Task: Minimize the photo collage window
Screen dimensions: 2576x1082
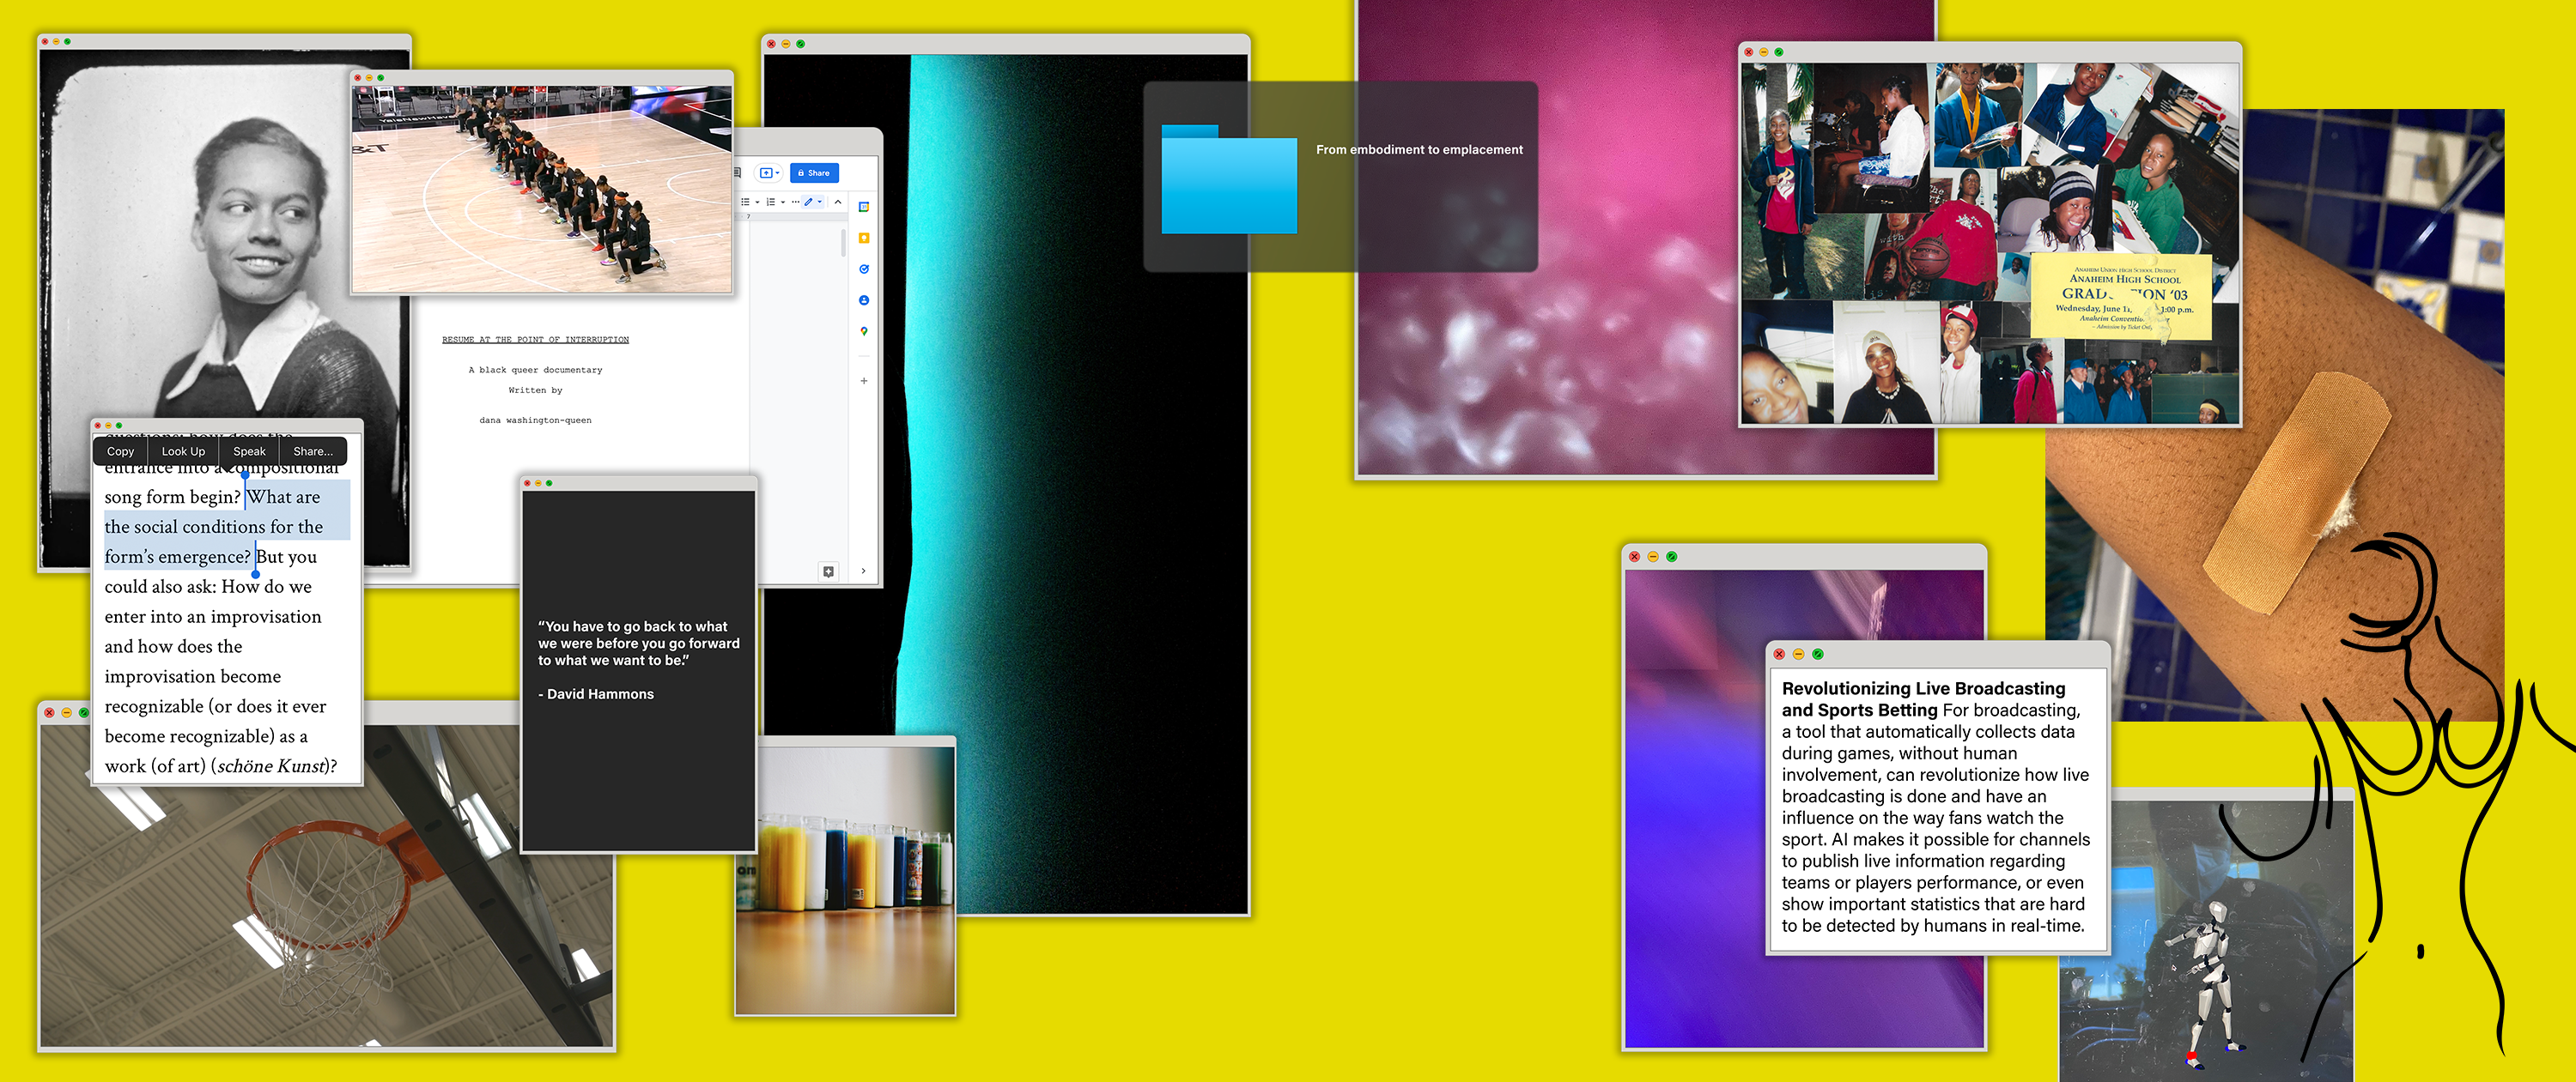Action: point(1763,52)
